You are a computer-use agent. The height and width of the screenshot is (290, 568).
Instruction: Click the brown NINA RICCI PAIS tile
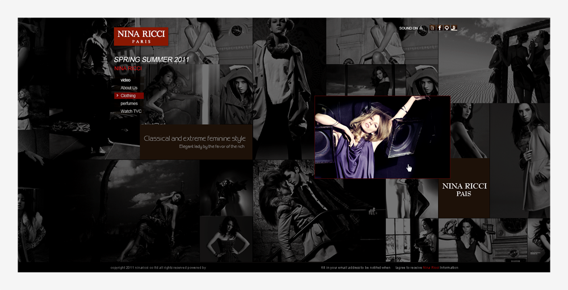(x=464, y=188)
